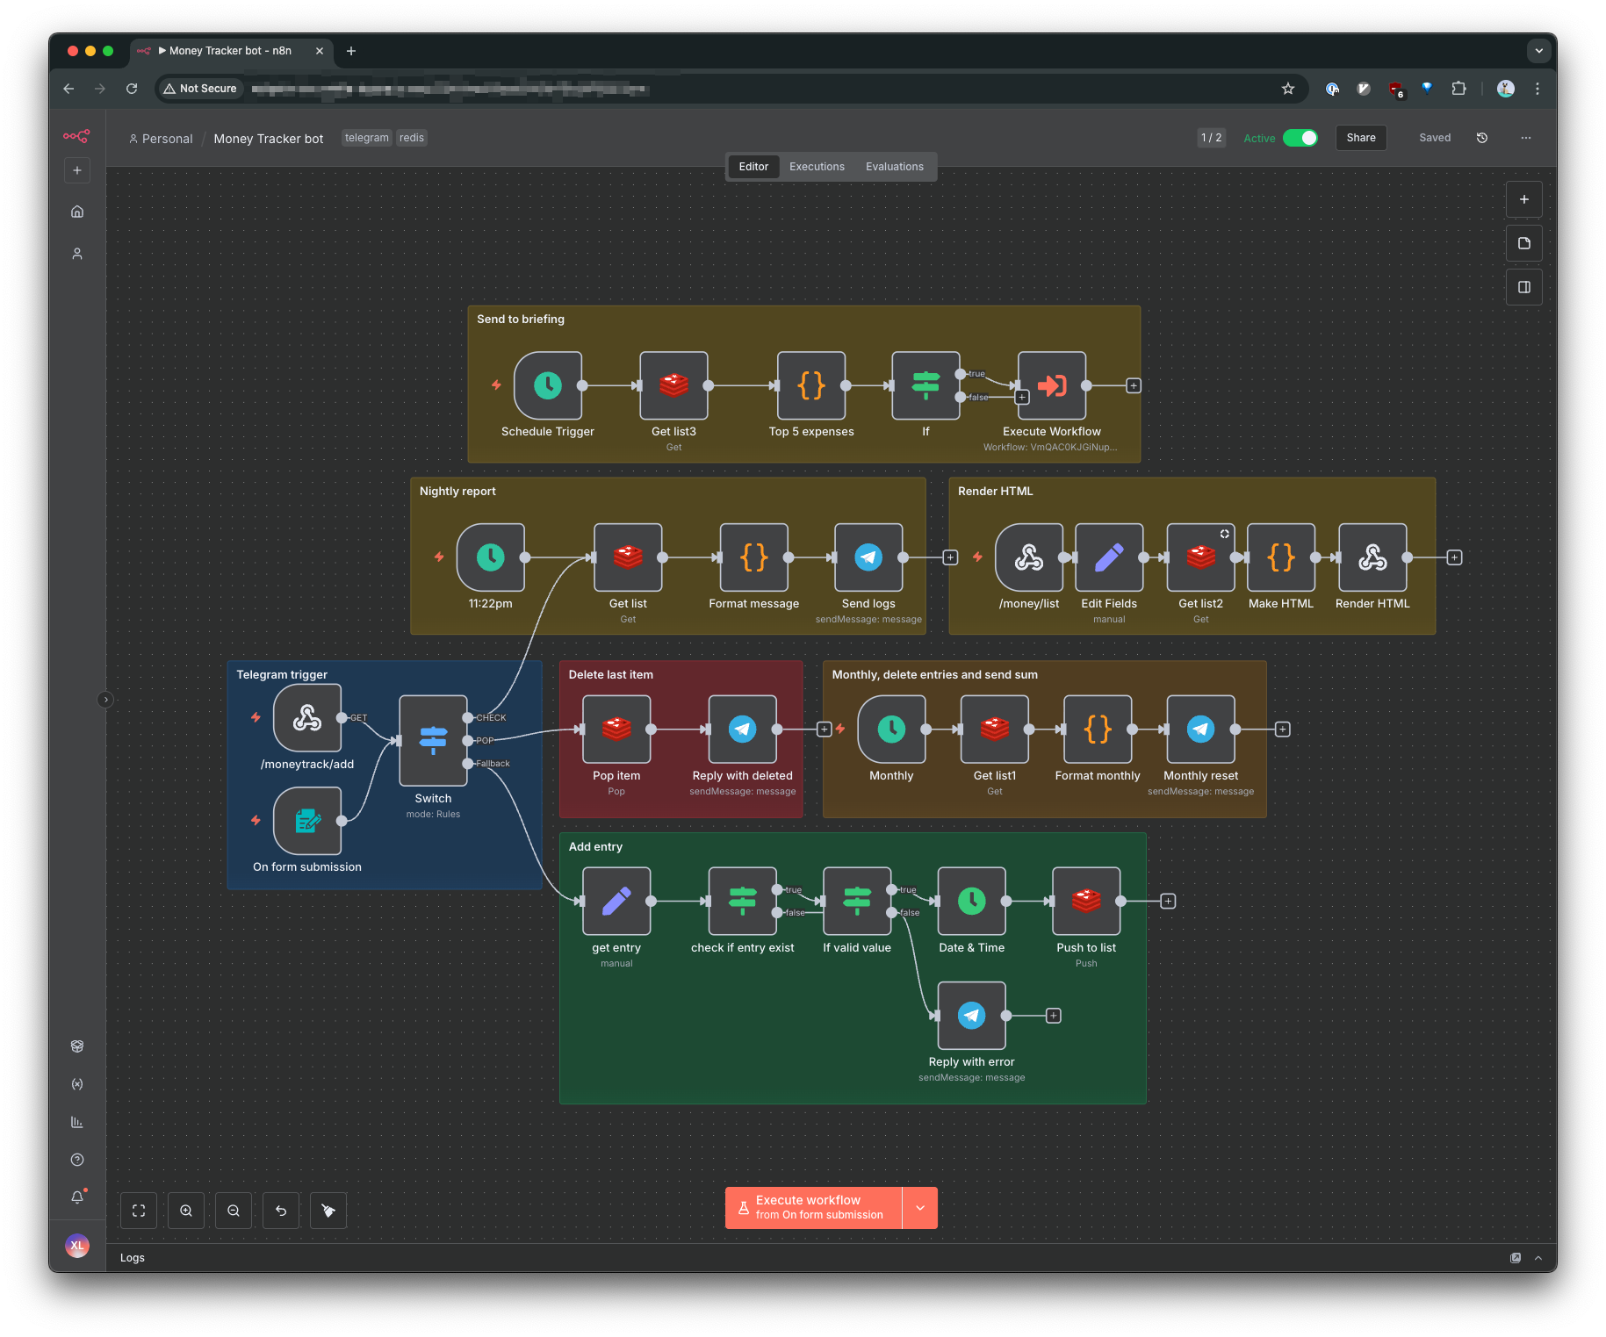Switch to the Evaluations tab

894,167
